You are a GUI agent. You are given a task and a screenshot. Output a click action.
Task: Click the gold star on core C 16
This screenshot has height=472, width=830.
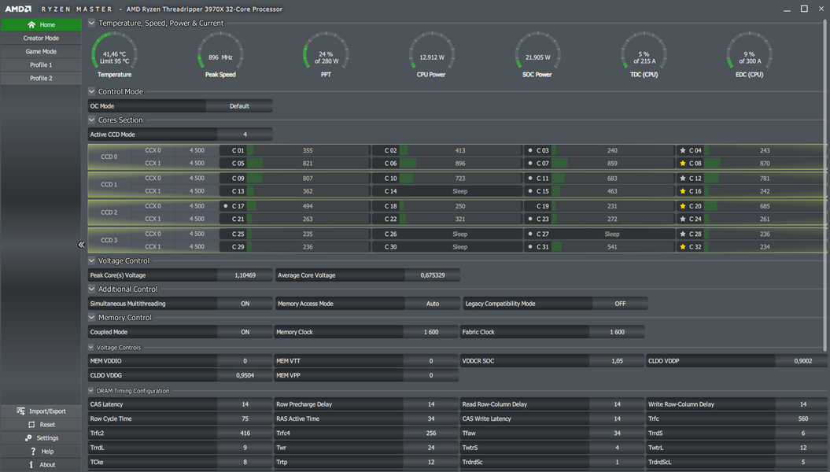683,191
